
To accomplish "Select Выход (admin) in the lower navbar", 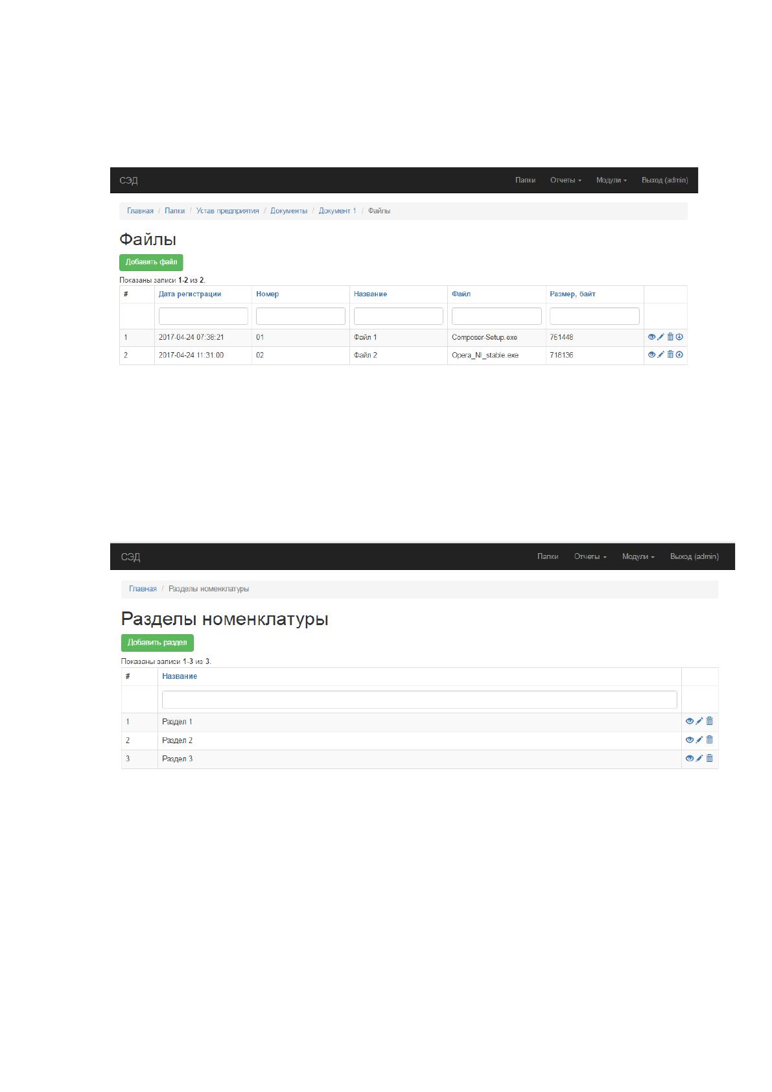I will pyautogui.click(x=694, y=556).
